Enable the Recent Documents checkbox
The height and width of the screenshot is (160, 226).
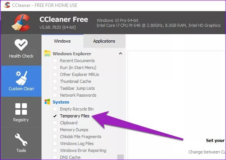pyautogui.click(x=55, y=61)
